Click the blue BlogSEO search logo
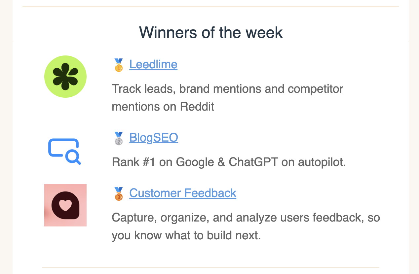 pos(65,151)
